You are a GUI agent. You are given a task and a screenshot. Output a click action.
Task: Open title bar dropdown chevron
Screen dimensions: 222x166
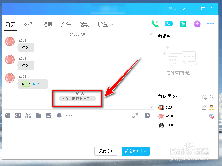(183, 9)
